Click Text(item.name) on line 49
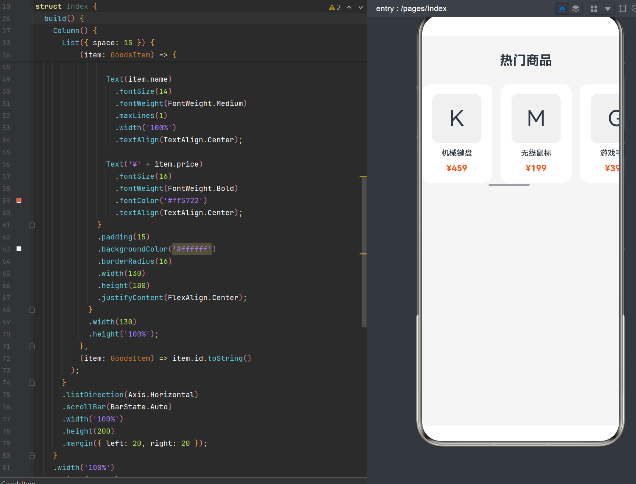This screenshot has width=636, height=484. [x=139, y=79]
